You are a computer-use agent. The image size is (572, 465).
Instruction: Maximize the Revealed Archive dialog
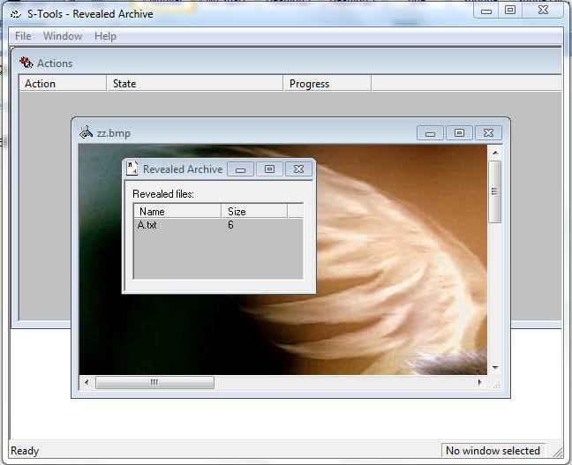pos(269,169)
